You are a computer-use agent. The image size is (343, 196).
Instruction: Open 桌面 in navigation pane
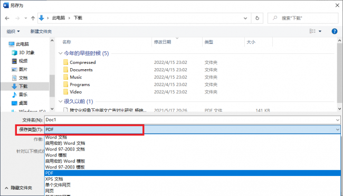20,103
